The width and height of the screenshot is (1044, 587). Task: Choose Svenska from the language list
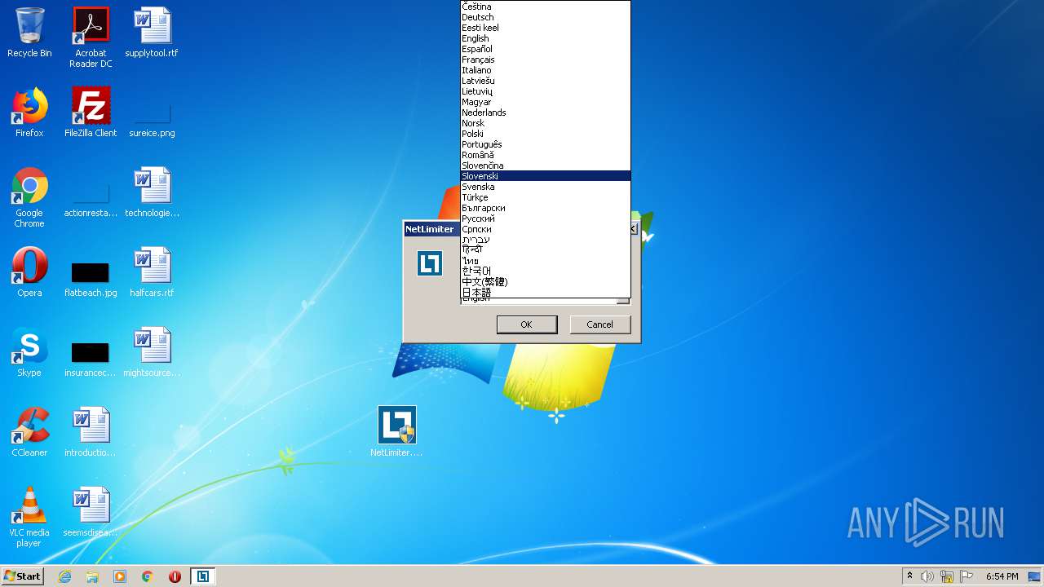pos(546,187)
